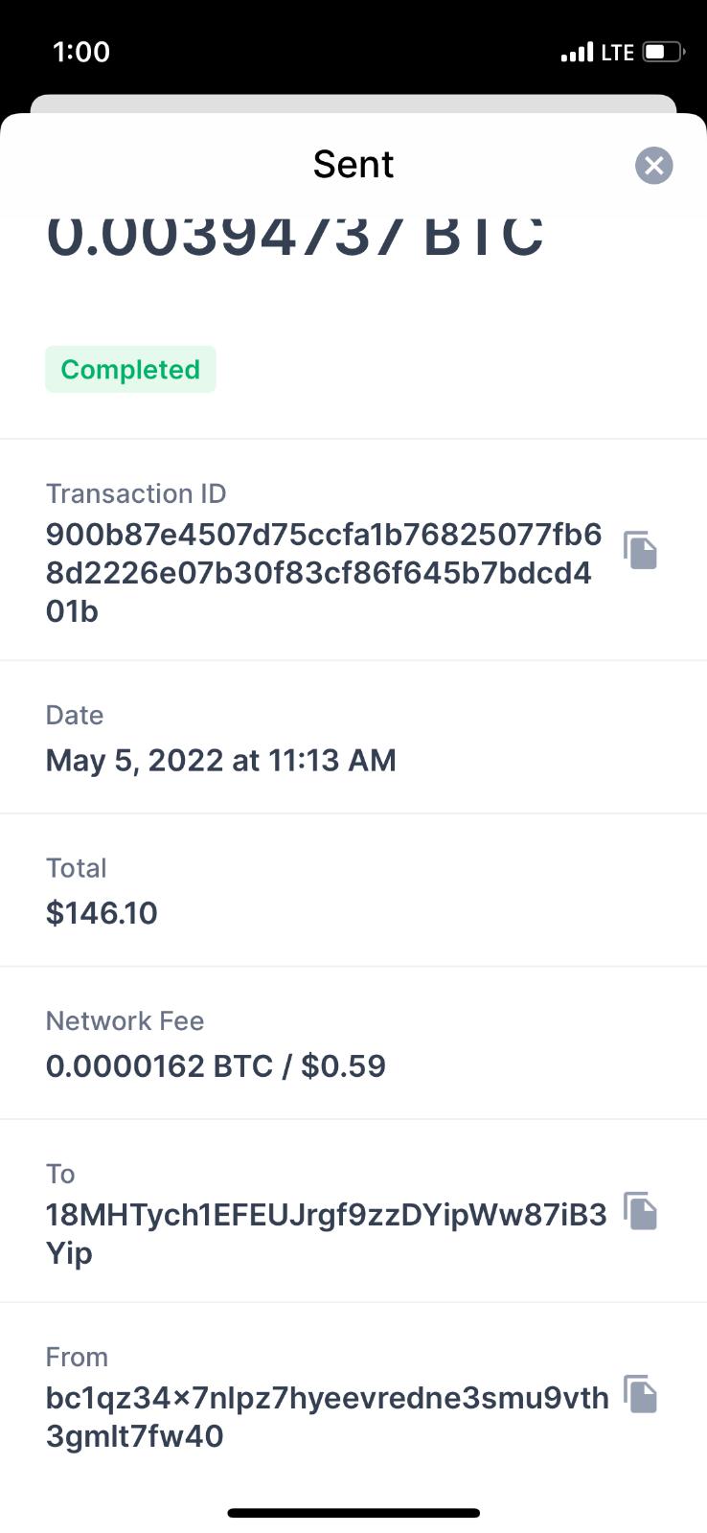Screen dimensions: 707x1533
Task: Close the Sent details sheet
Action: point(654,166)
